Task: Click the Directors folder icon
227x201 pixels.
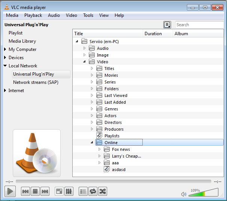Action: click(x=99, y=122)
